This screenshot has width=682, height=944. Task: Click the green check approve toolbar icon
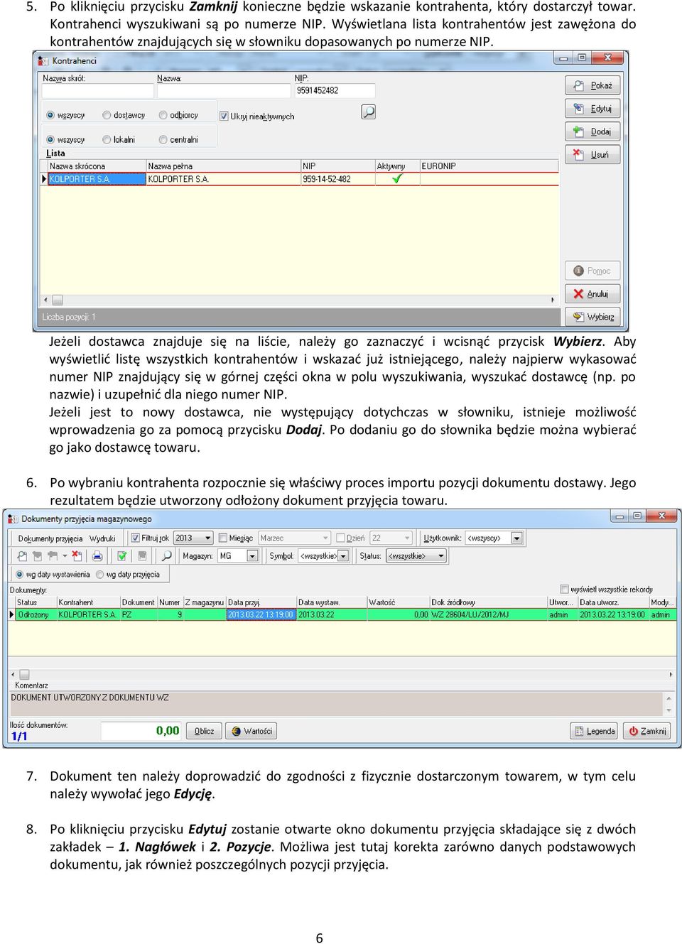(122, 556)
